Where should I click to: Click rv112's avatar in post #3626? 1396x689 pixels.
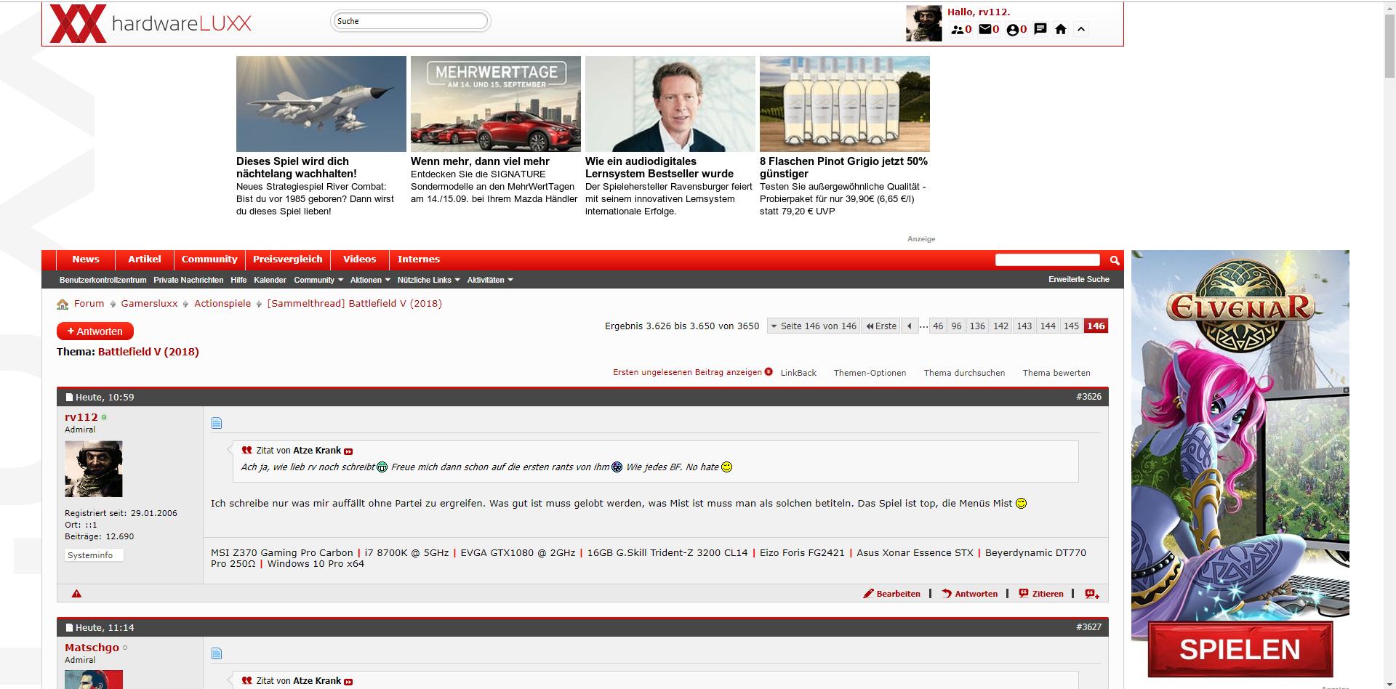(x=94, y=469)
